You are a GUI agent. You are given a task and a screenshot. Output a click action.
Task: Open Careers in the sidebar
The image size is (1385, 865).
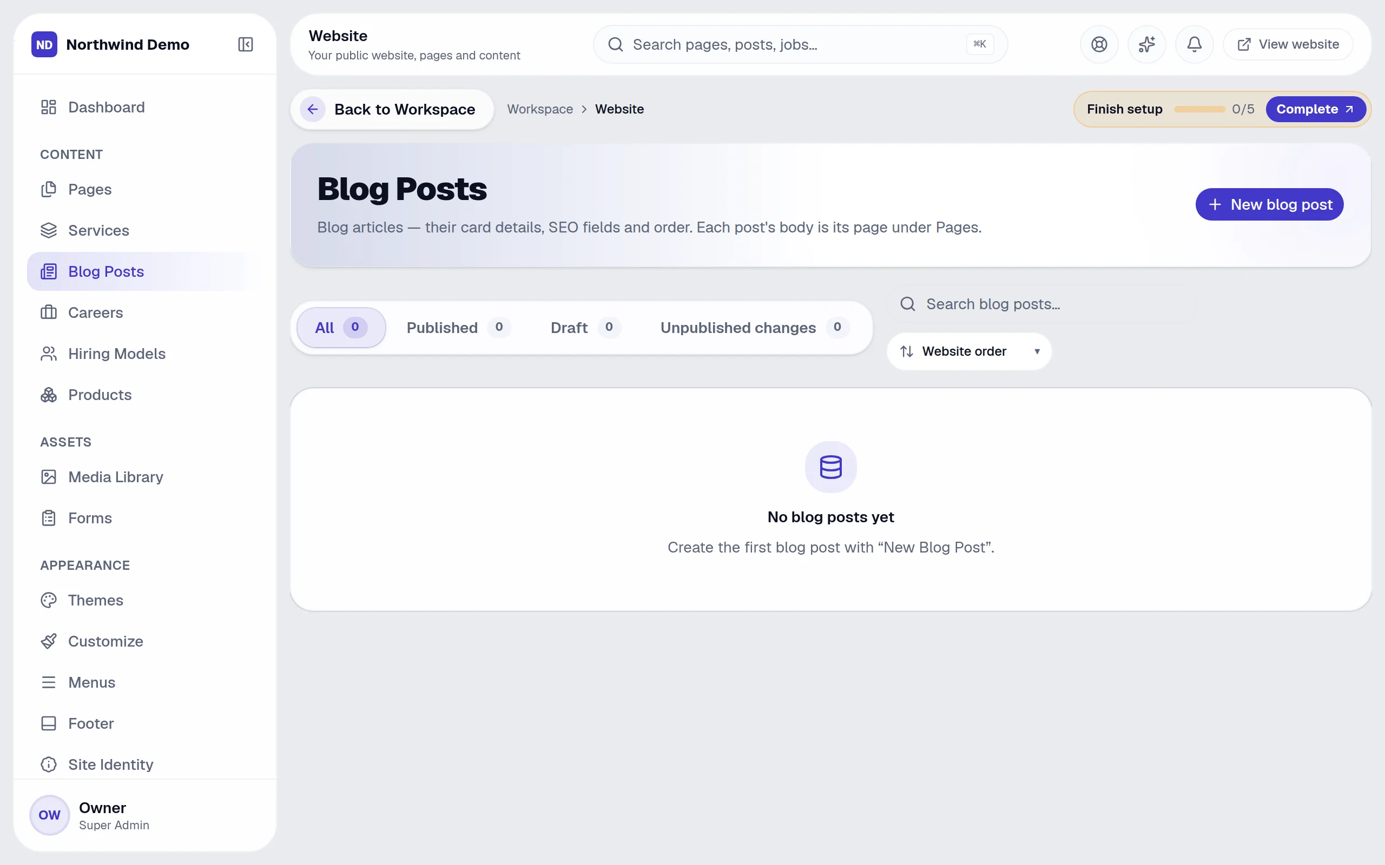(x=145, y=312)
